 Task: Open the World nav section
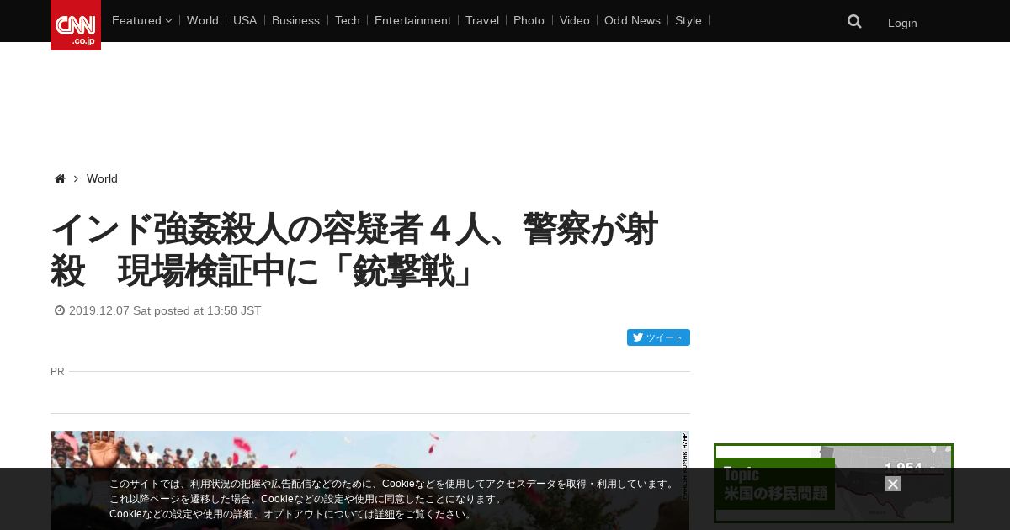[x=203, y=20]
